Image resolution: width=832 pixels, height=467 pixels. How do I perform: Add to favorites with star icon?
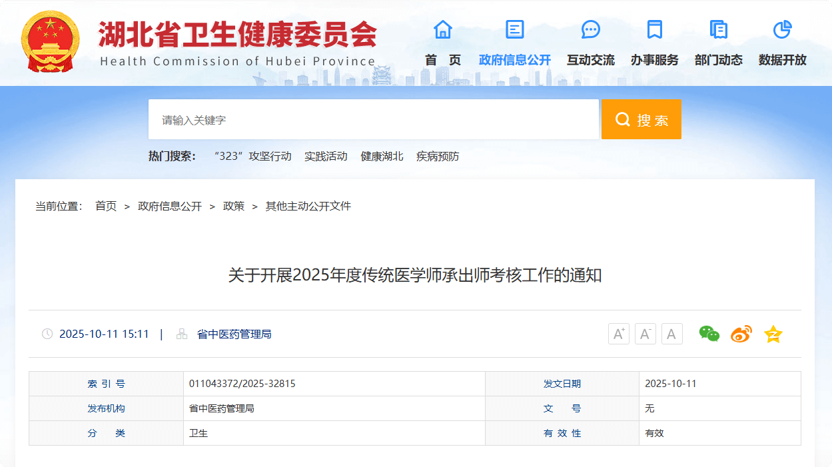coord(773,334)
